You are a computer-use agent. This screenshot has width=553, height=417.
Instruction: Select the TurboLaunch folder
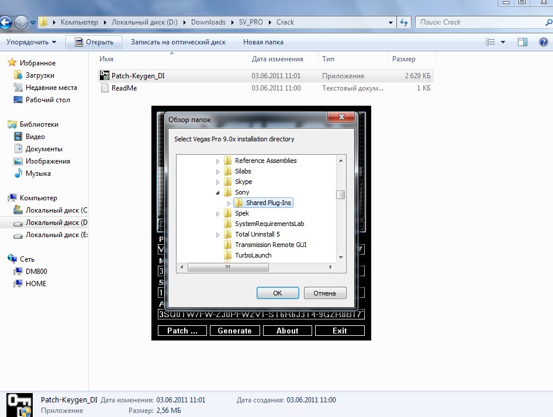(253, 255)
